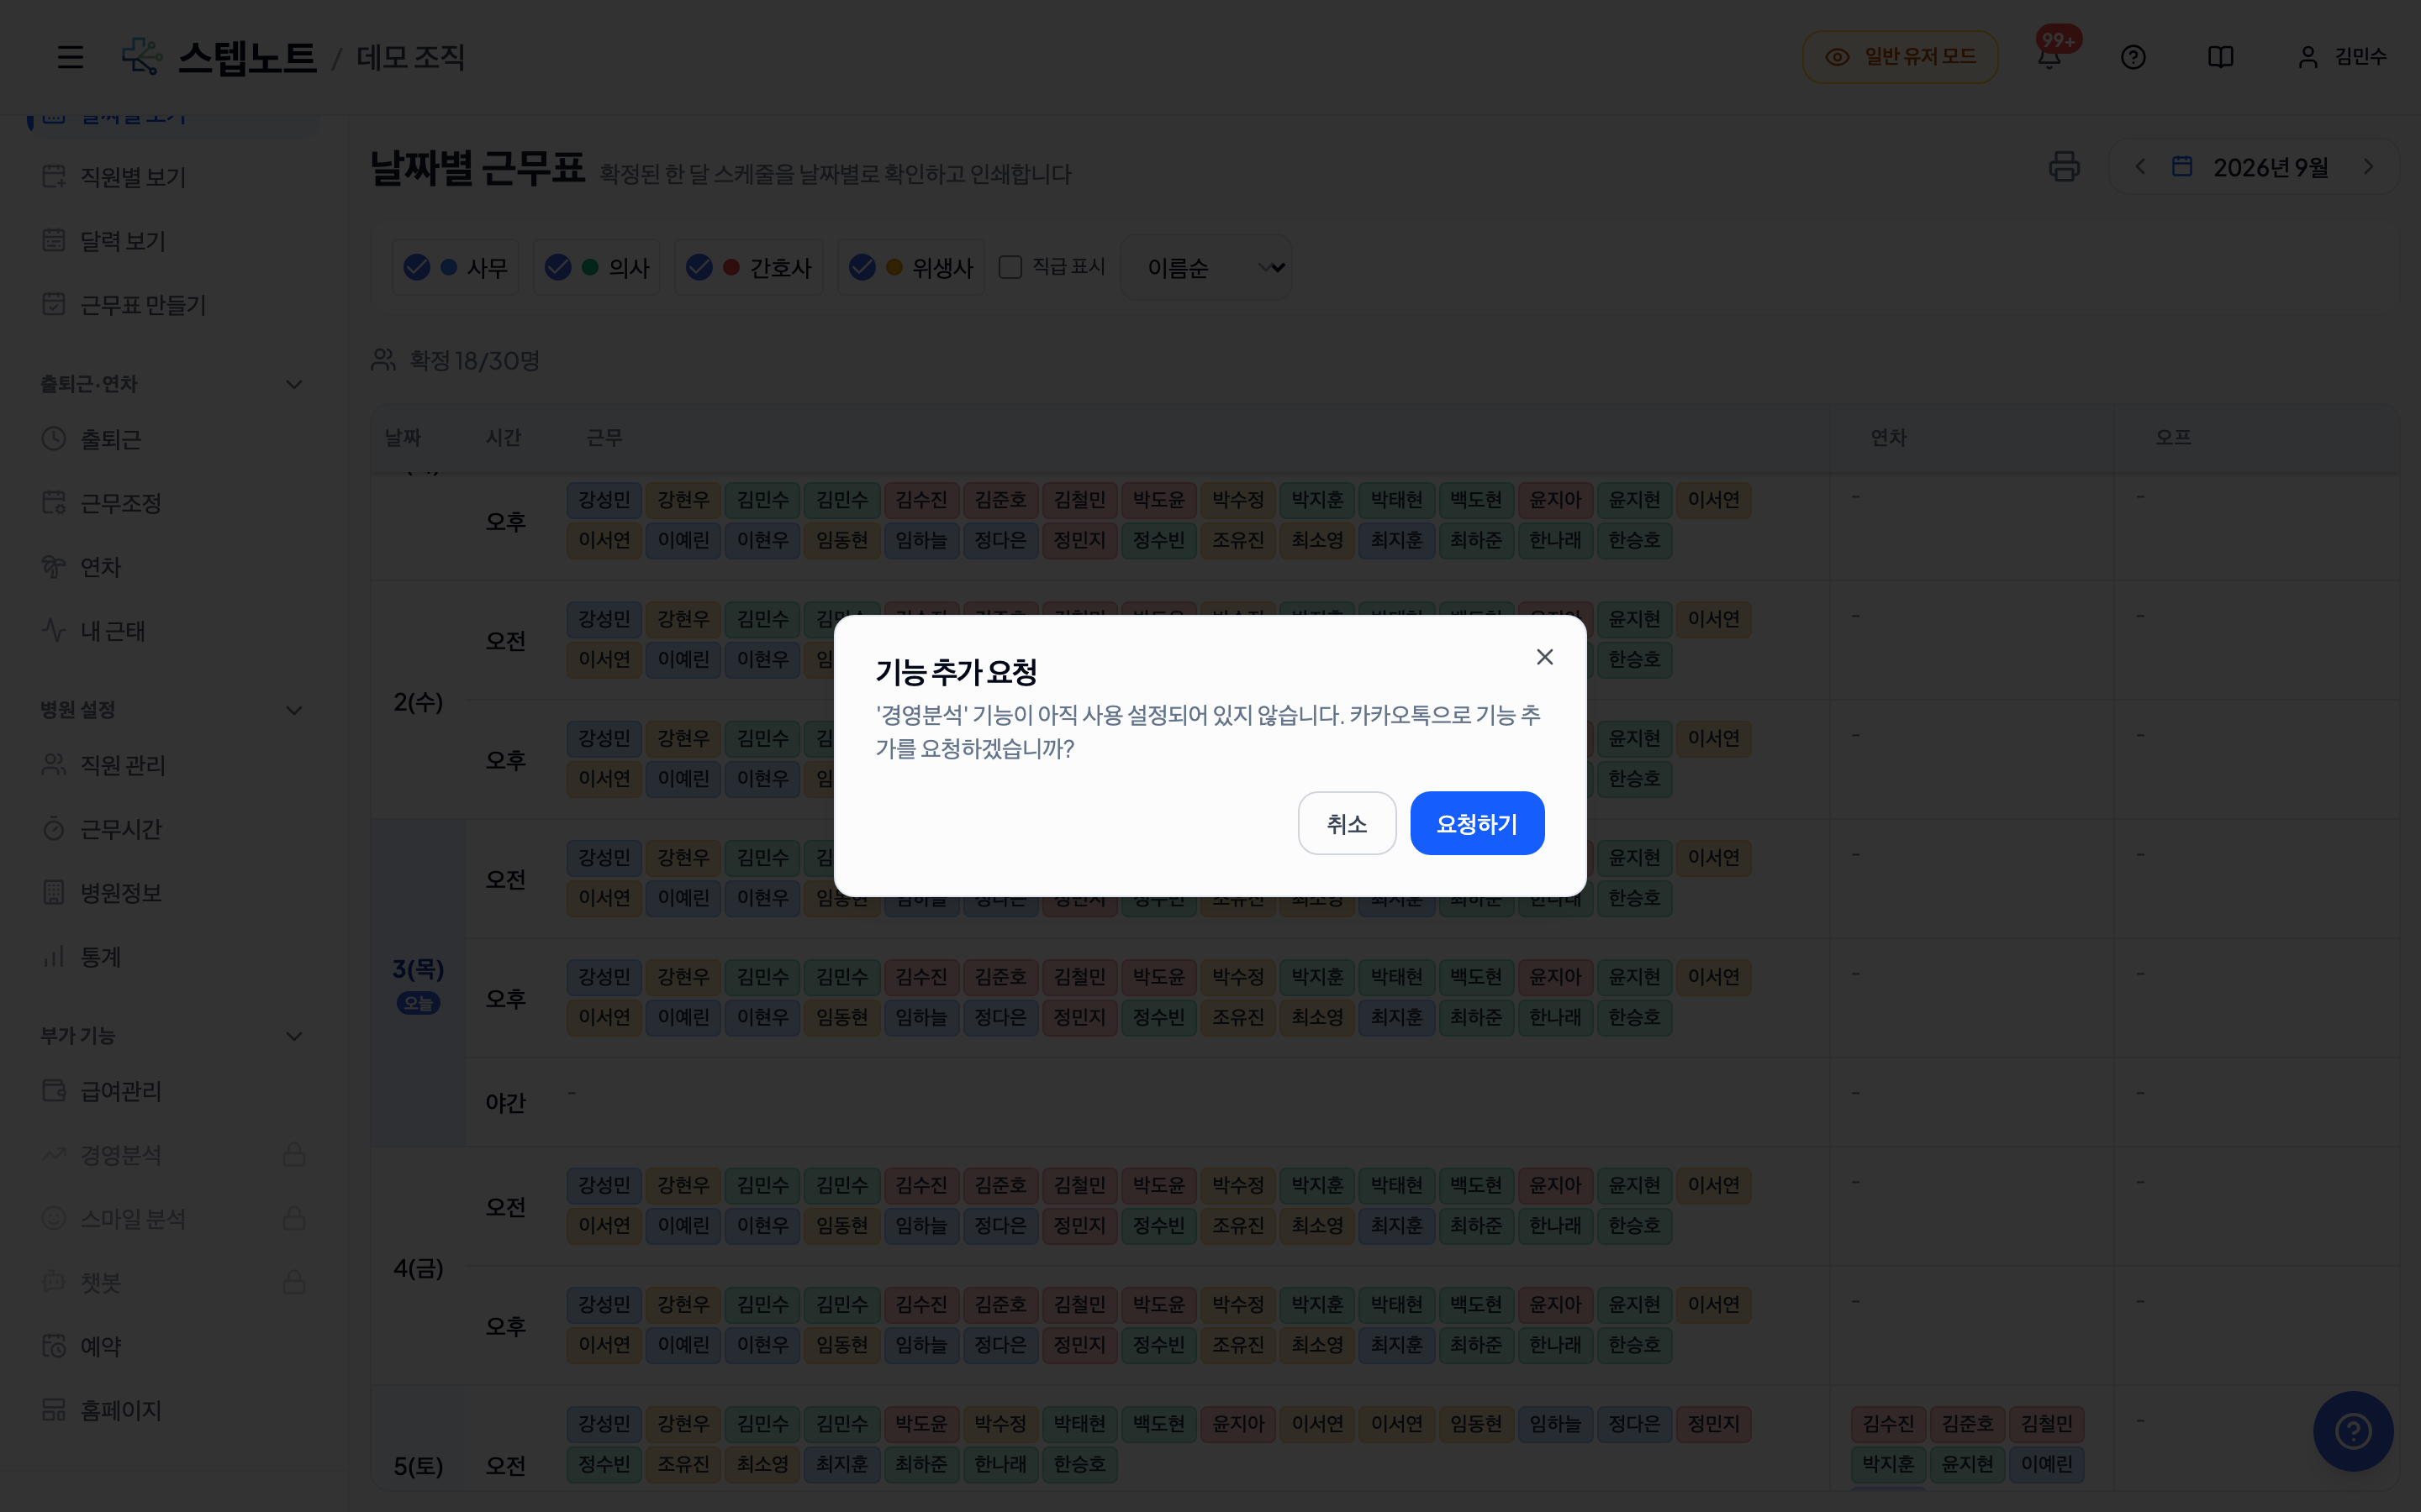
Task: Click the 홈페이지 layout icon
Action: click(x=54, y=1410)
